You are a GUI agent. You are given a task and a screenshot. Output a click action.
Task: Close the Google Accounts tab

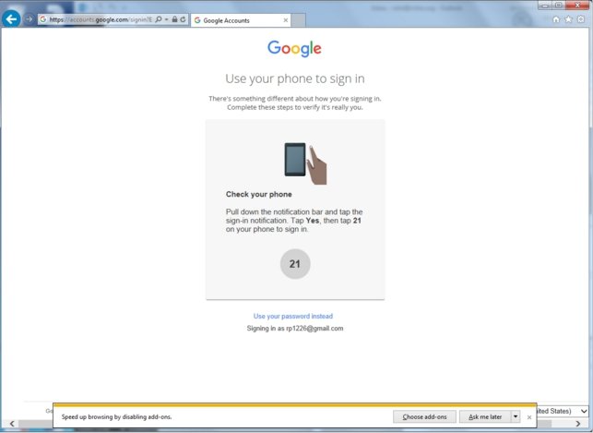click(286, 20)
